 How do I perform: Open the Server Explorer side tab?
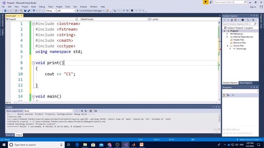[x=2, y=21]
